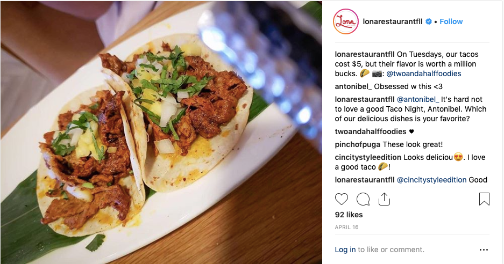
Task: Open antonibel_ commenter profile
Action: pos(353,86)
